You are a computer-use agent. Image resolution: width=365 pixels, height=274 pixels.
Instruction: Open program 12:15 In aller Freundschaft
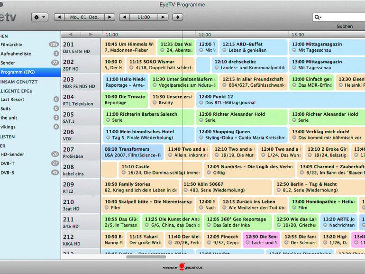254,82
